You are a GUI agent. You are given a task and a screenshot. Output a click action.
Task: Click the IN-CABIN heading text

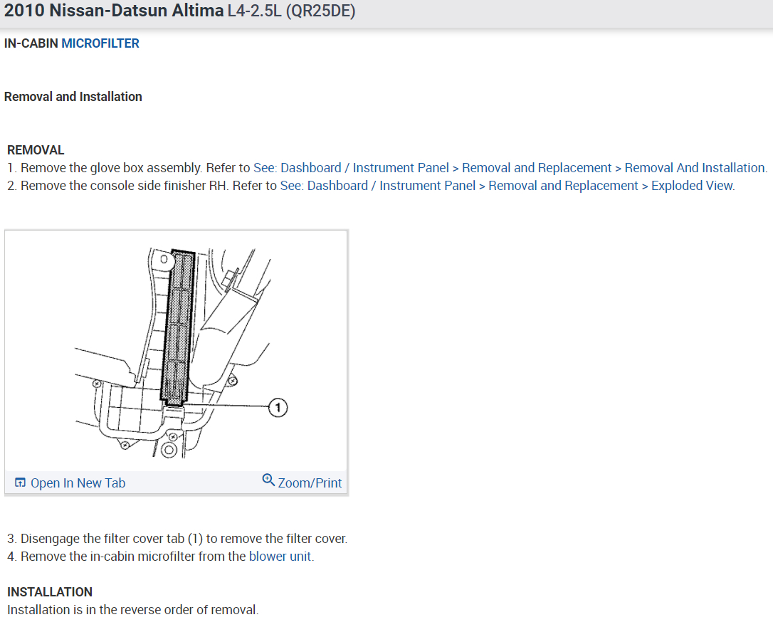tap(31, 43)
